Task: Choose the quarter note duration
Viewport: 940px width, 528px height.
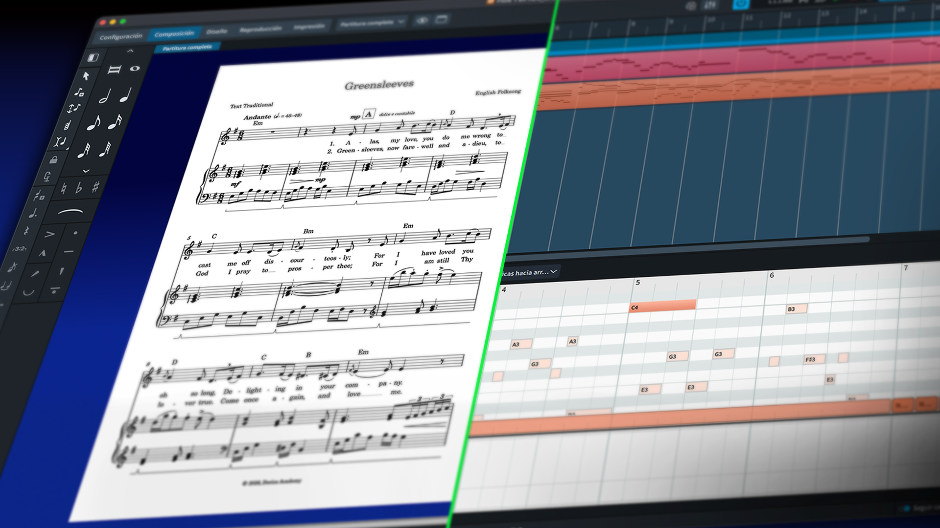Action: click(126, 94)
